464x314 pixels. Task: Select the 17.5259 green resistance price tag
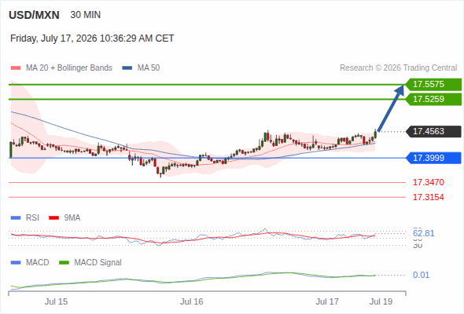[433, 99]
